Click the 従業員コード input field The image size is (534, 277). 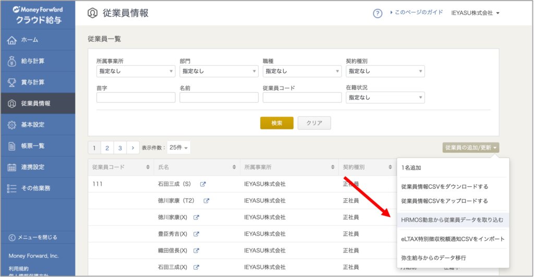tap(302, 98)
